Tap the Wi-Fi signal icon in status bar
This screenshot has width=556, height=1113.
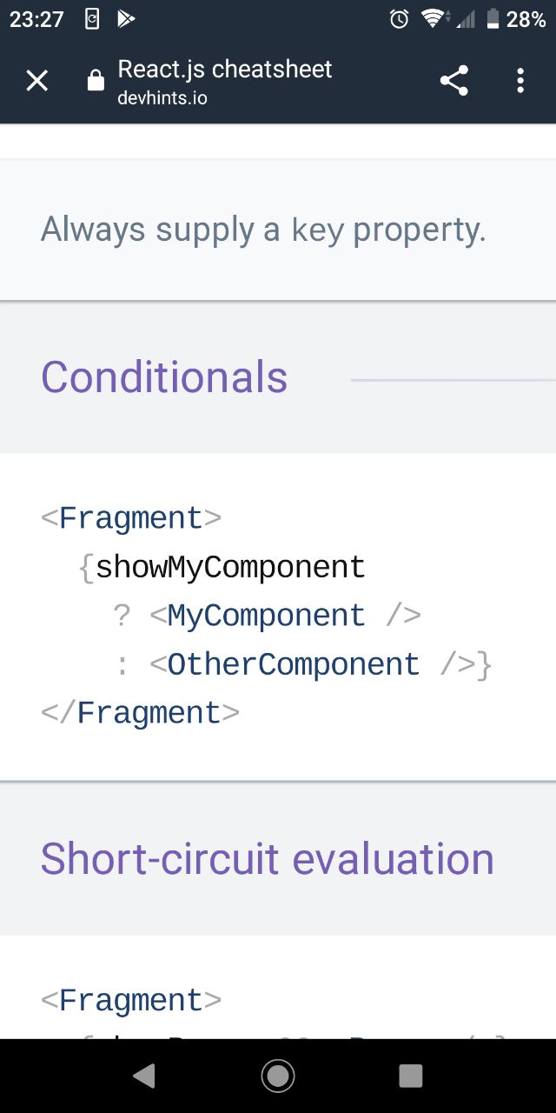pos(433,19)
